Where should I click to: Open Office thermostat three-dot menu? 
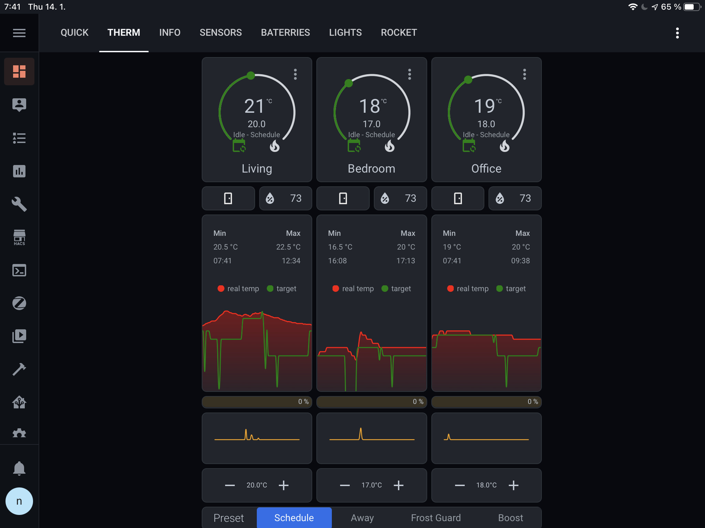click(524, 74)
